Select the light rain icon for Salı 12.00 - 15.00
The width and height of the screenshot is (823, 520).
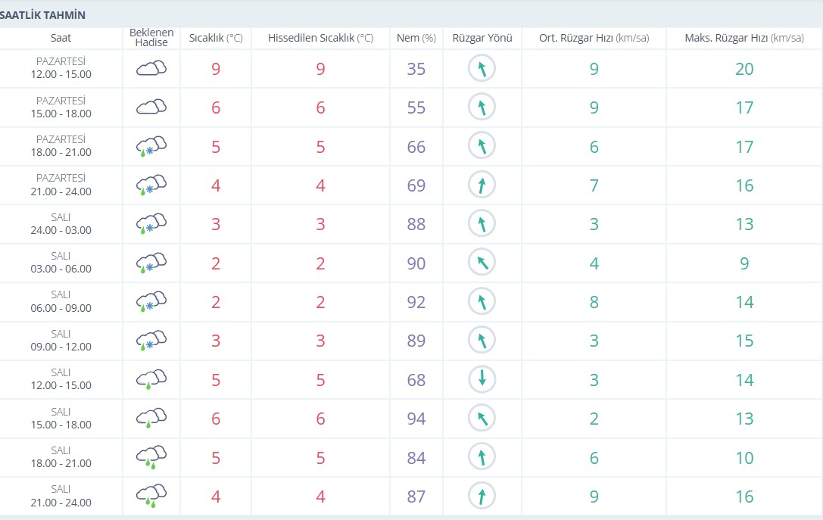(151, 379)
